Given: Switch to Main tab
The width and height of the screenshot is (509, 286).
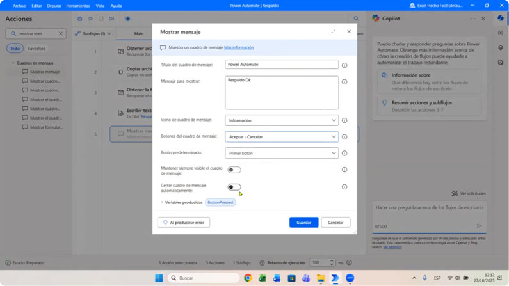Looking at the screenshot, I should coord(139,34).
